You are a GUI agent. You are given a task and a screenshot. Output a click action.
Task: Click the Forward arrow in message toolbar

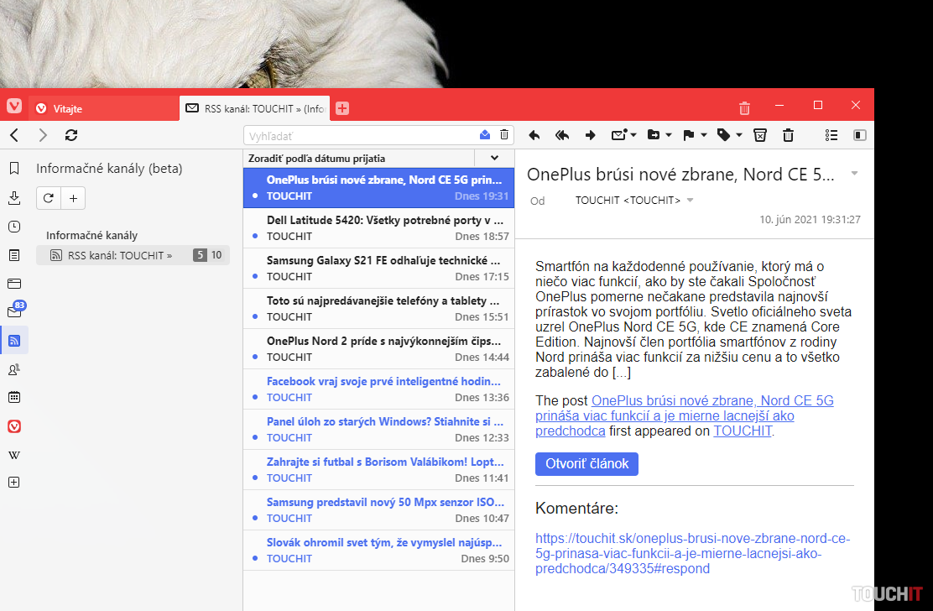click(x=590, y=135)
